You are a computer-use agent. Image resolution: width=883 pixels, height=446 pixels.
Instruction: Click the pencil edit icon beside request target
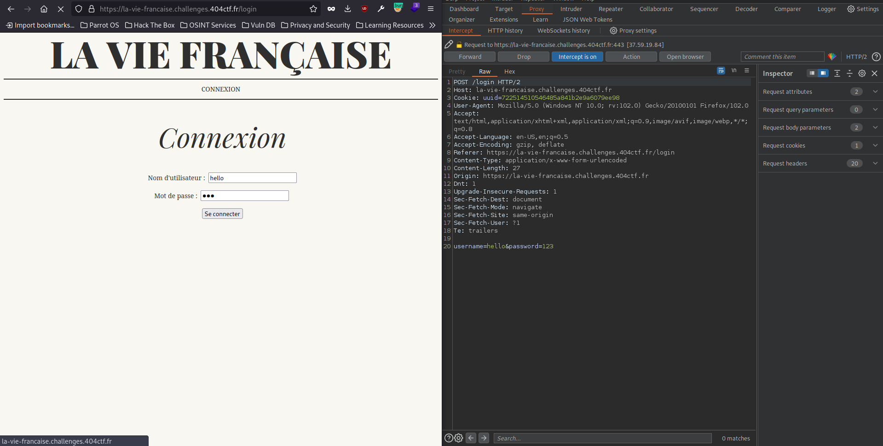(x=449, y=45)
